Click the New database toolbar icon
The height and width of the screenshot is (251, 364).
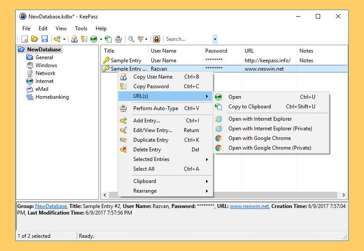[25, 39]
